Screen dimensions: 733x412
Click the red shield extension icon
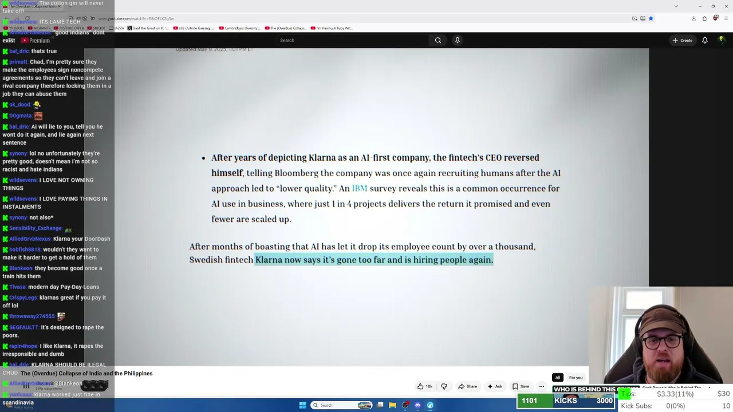point(715,18)
